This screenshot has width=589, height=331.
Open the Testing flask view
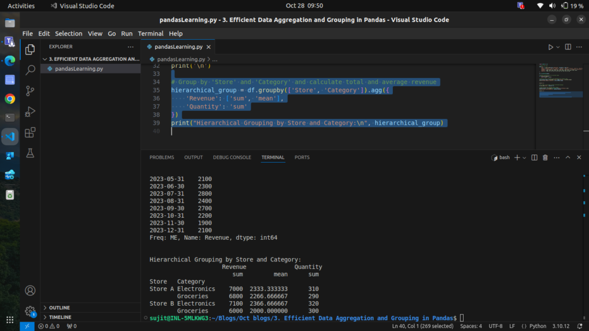30,153
